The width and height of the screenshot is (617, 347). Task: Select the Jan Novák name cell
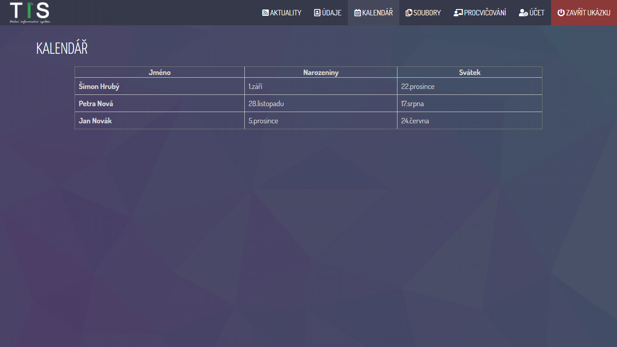point(95,121)
